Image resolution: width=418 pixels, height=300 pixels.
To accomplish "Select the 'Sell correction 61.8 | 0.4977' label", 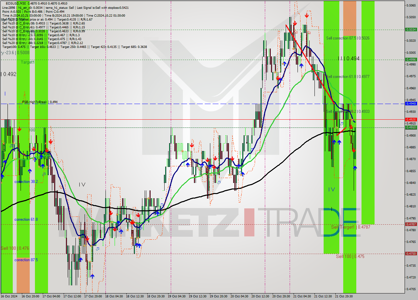I will tap(348, 77).
